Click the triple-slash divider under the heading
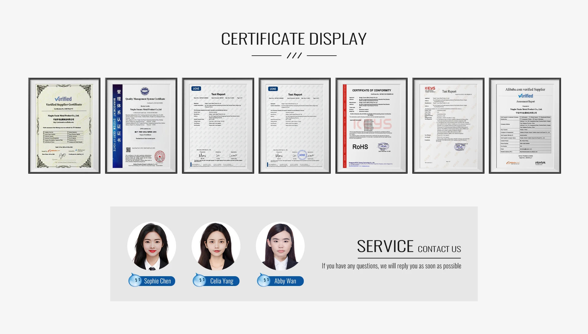The height and width of the screenshot is (334, 588). (294, 55)
